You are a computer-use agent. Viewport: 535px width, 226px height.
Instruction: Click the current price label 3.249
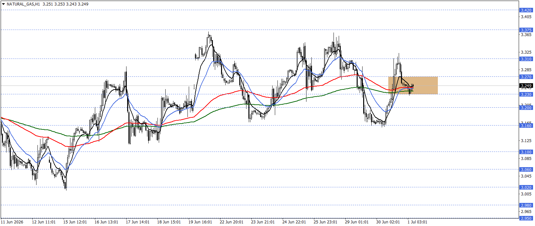click(x=526, y=86)
